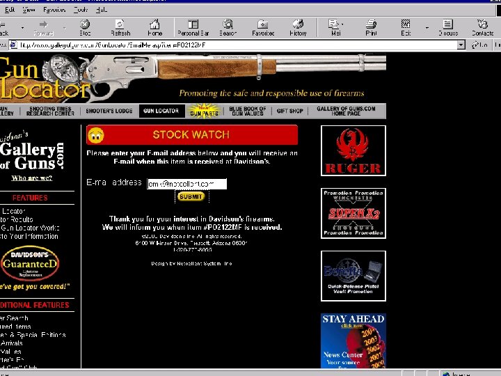The width and height of the screenshot is (501, 376).
Task: Open the Ruger advertisement banner
Action: pyautogui.click(x=353, y=150)
